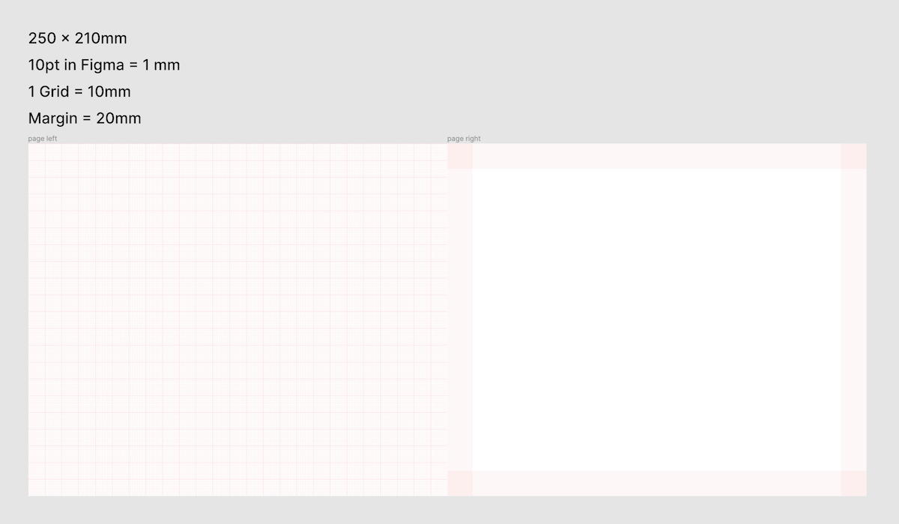This screenshot has height=524, width=899.
Task: Click the right margin strip of page right
Action: pos(853,319)
